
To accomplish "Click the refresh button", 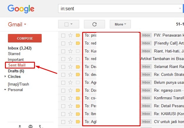I will (x=94, y=24).
